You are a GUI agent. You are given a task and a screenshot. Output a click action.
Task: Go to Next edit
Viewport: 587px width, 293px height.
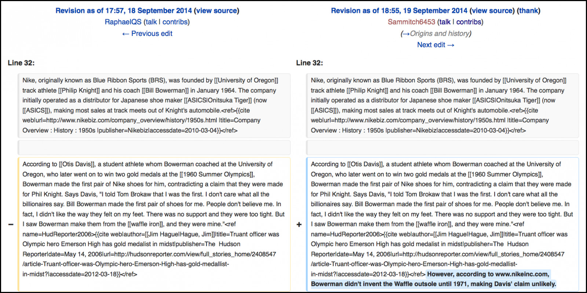point(436,45)
